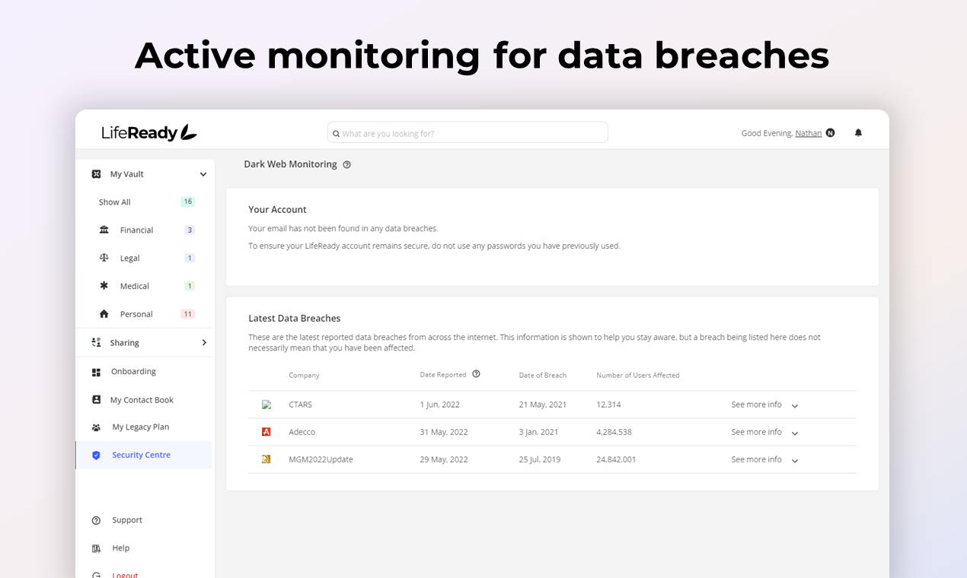Screen dimensions: 967x578
Task: Open Help page
Action: 120,548
